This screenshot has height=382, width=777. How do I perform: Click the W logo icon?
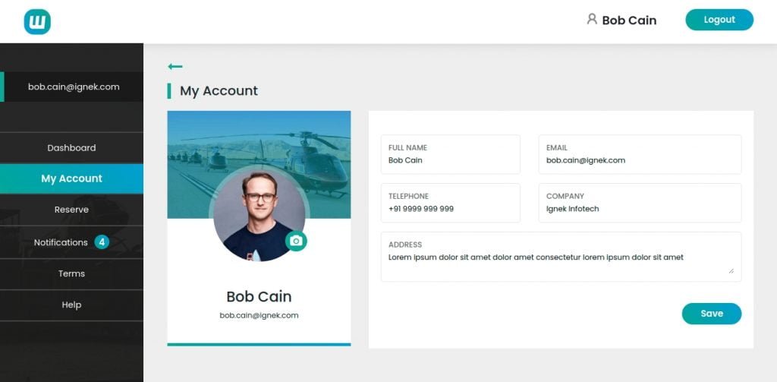(x=37, y=21)
